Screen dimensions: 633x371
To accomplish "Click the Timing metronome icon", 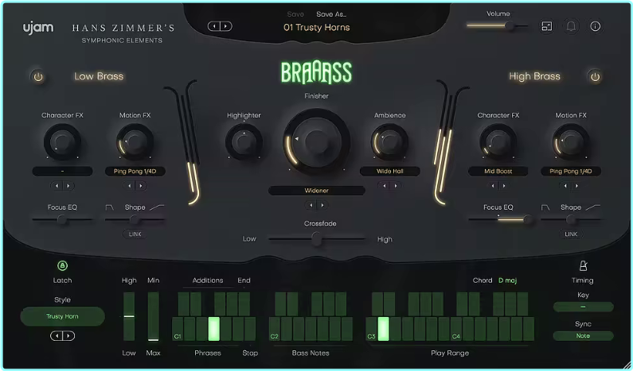I will click(x=583, y=265).
